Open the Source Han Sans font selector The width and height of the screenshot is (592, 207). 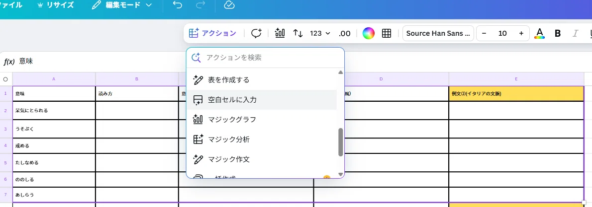click(438, 33)
